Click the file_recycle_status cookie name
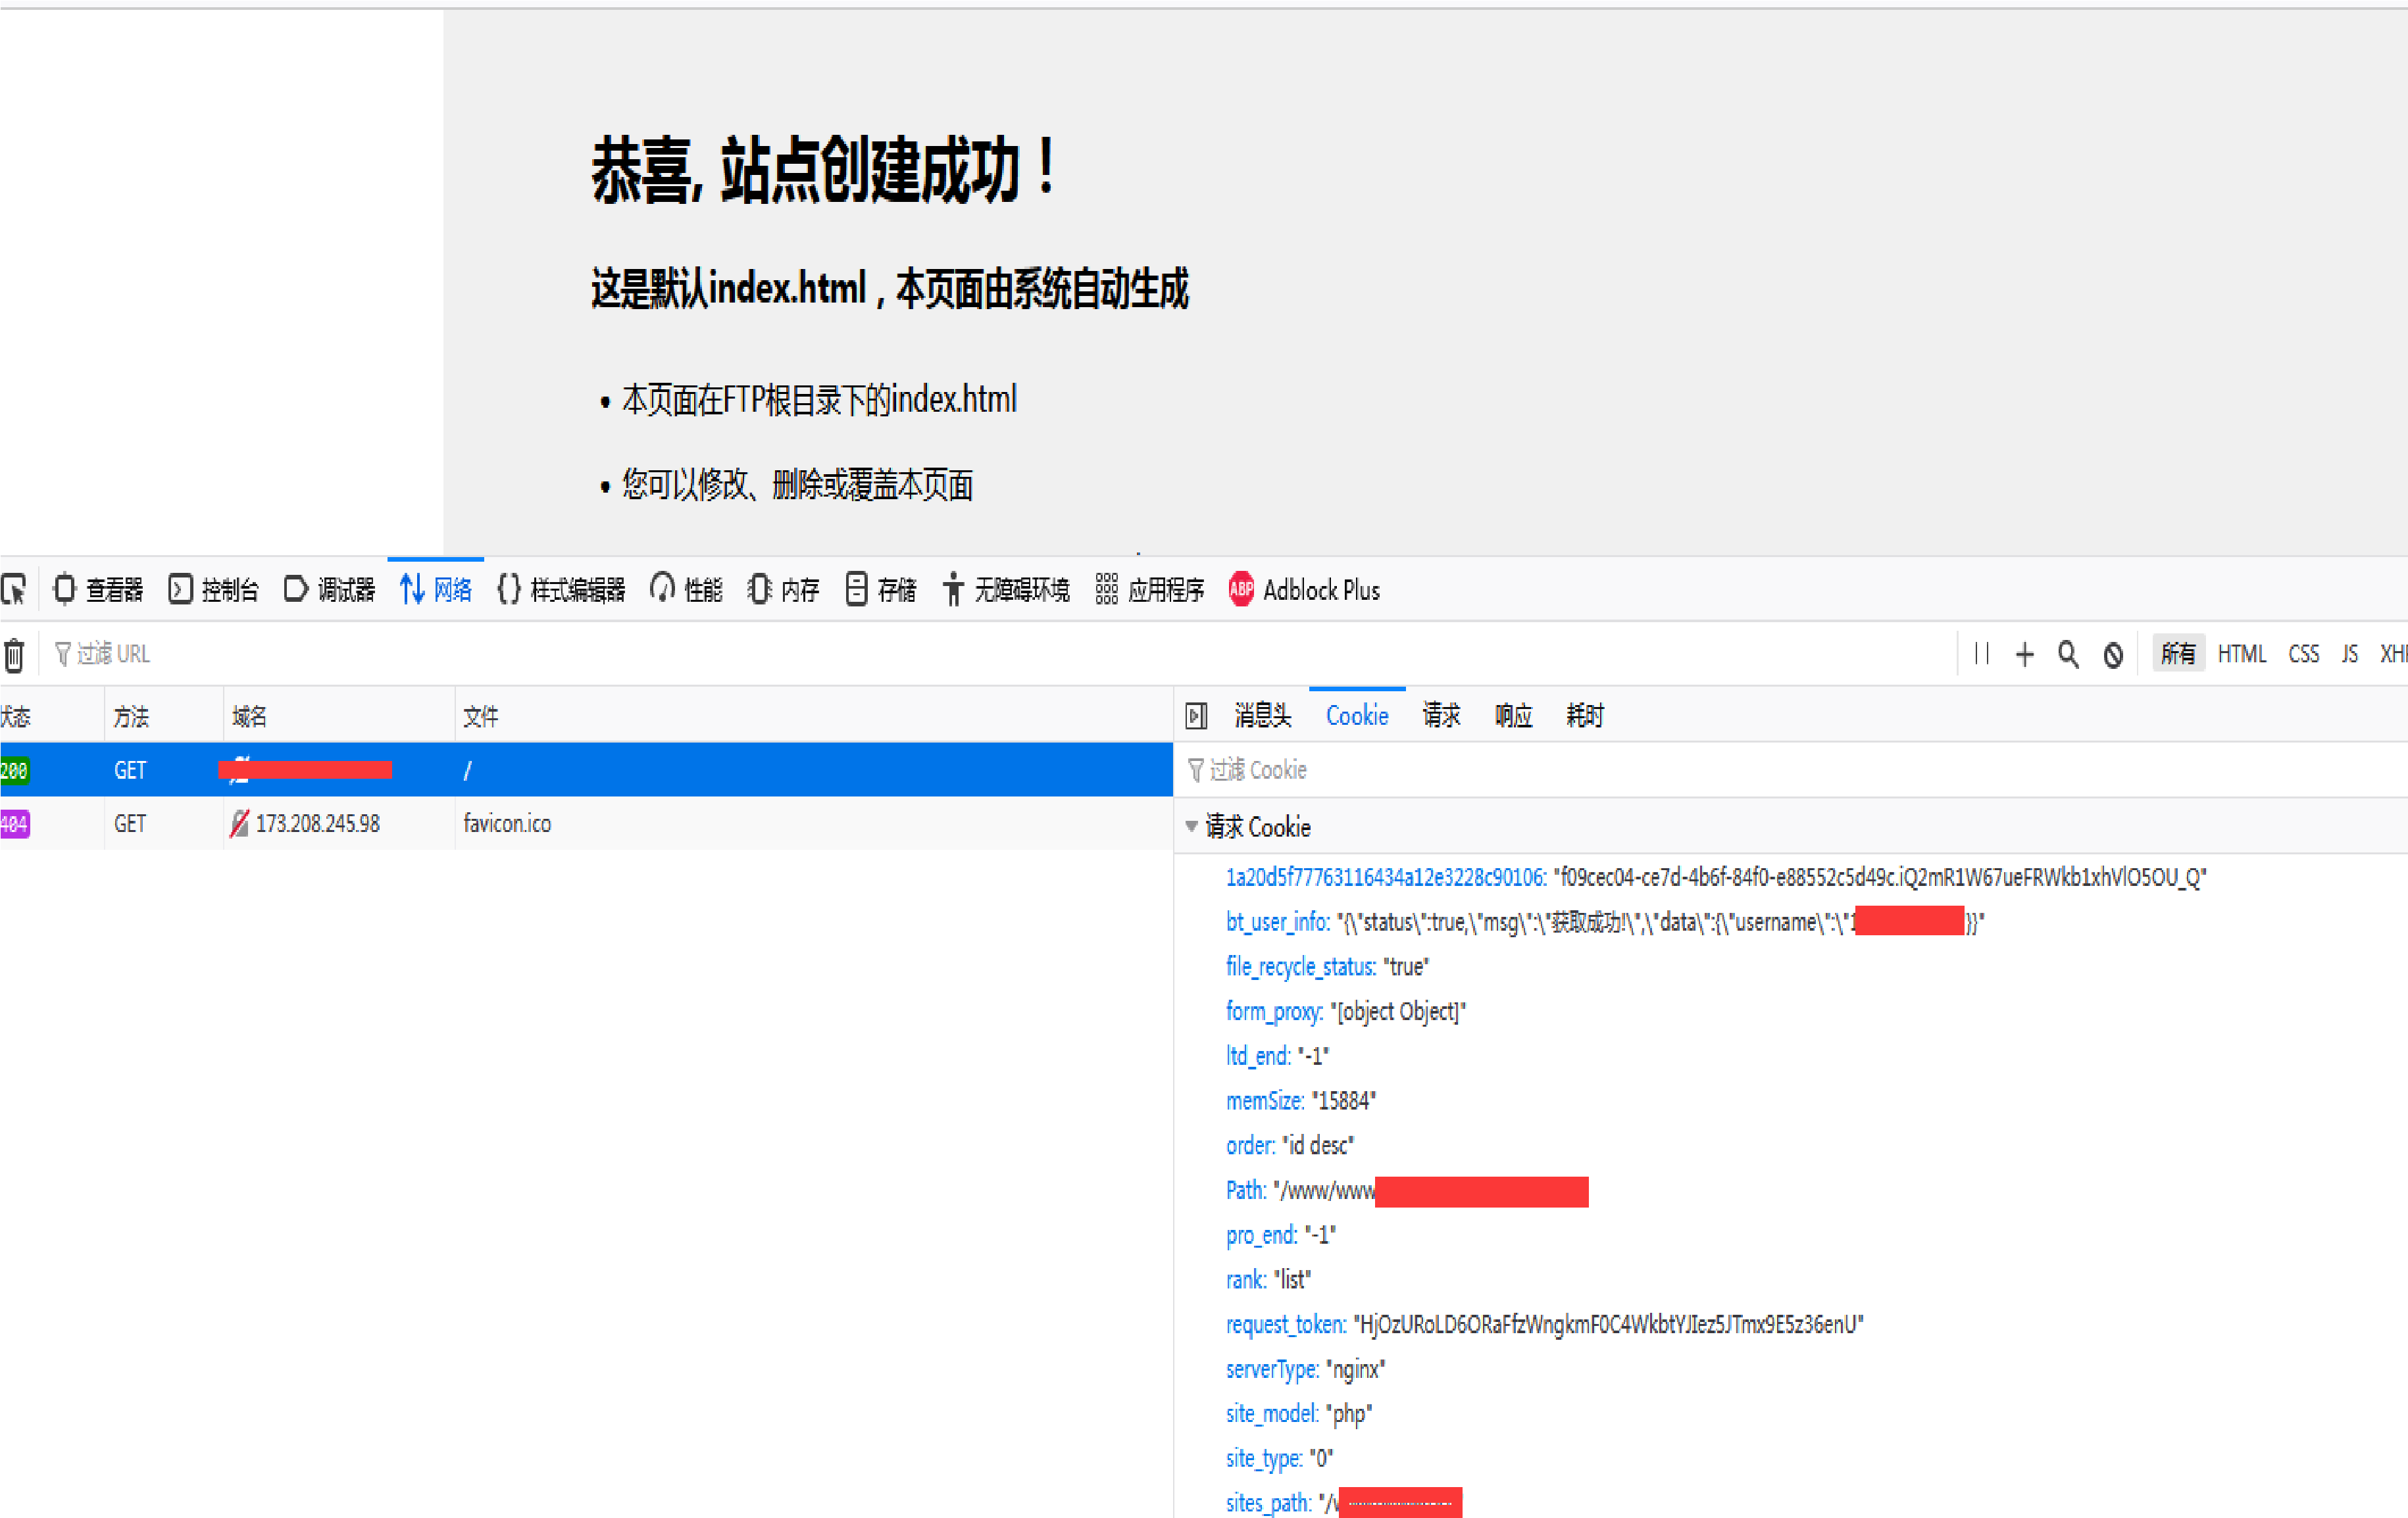The height and width of the screenshot is (1518, 2408). [x=1301, y=967]
